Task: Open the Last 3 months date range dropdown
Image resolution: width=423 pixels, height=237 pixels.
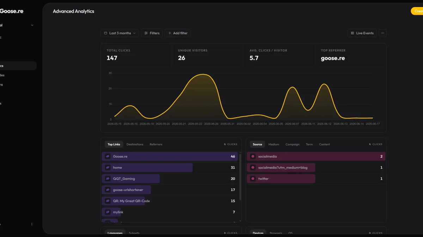Action: [x=119, y=33]
